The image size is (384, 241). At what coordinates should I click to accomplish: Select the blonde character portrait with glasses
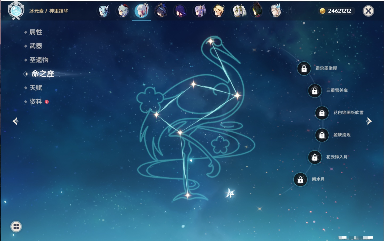pos(218,11)
